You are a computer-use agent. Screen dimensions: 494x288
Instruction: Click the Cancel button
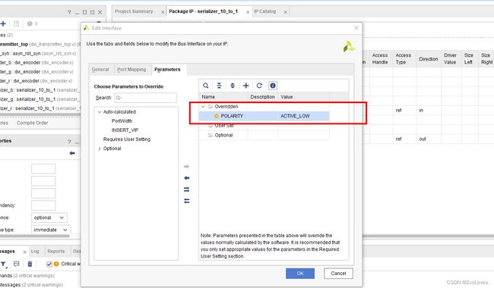click(338, 274)
